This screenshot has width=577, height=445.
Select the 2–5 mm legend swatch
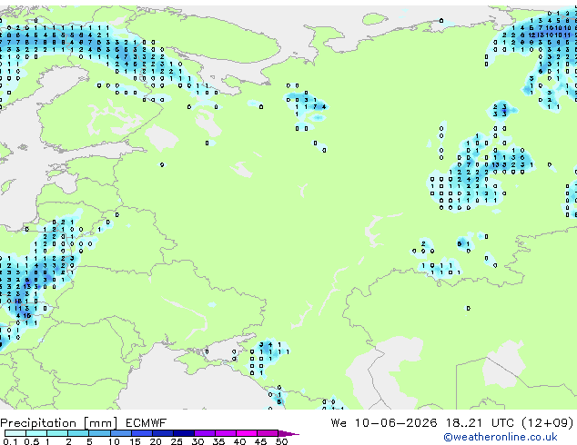click(78, 433)
